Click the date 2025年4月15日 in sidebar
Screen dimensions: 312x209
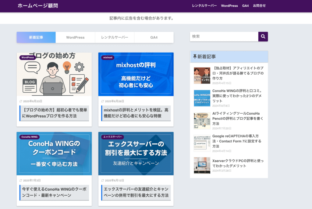point(222,83)
